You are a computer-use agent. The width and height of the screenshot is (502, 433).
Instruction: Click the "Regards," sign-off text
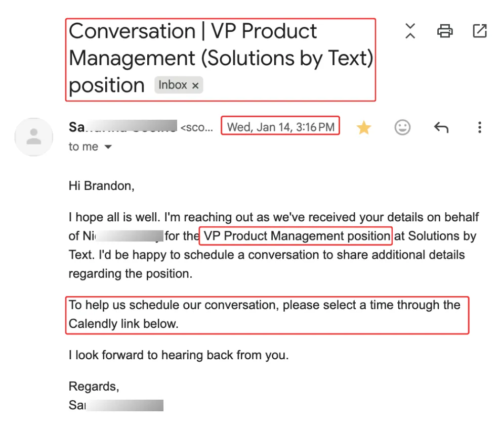(x=94, y=387)
